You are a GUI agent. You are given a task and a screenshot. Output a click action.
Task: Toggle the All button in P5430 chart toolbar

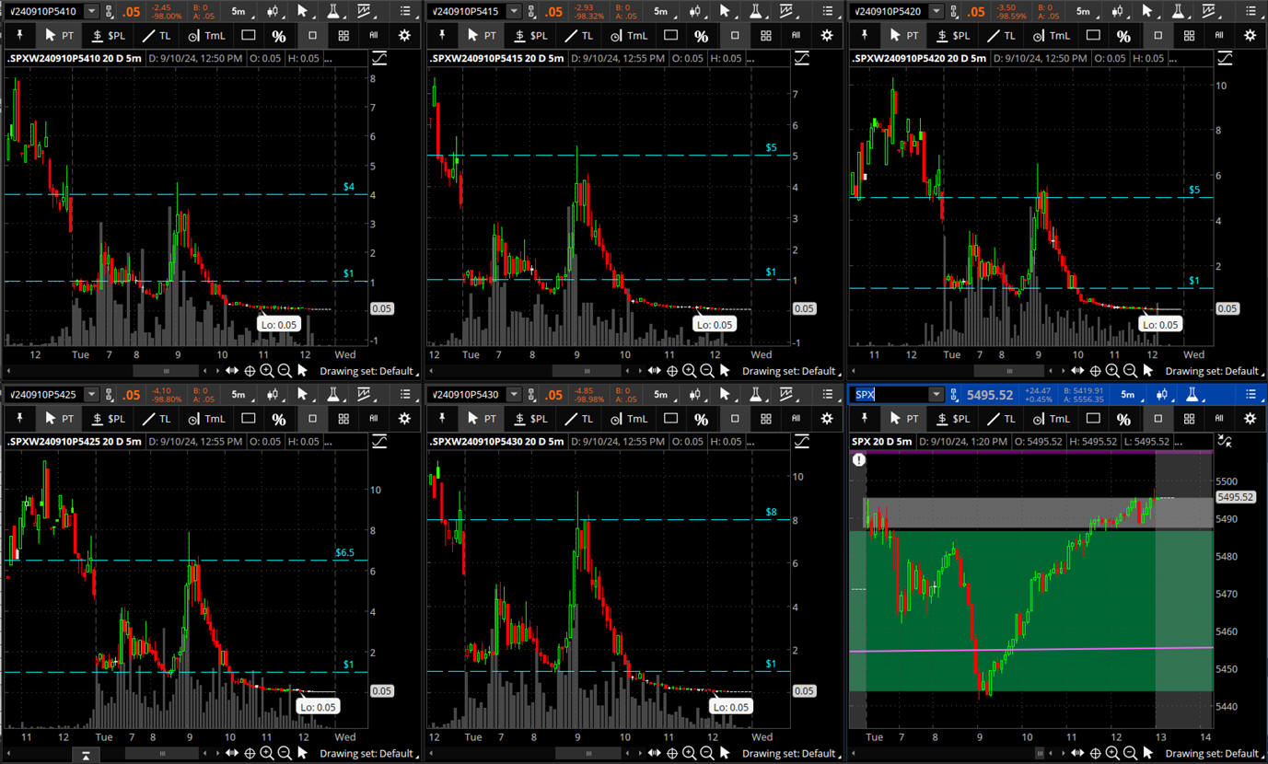[797, 418]
